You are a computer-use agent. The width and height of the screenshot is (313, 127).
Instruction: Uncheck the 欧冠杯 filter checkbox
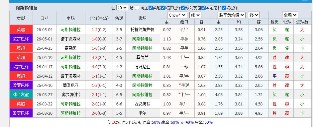pos(224,8)
